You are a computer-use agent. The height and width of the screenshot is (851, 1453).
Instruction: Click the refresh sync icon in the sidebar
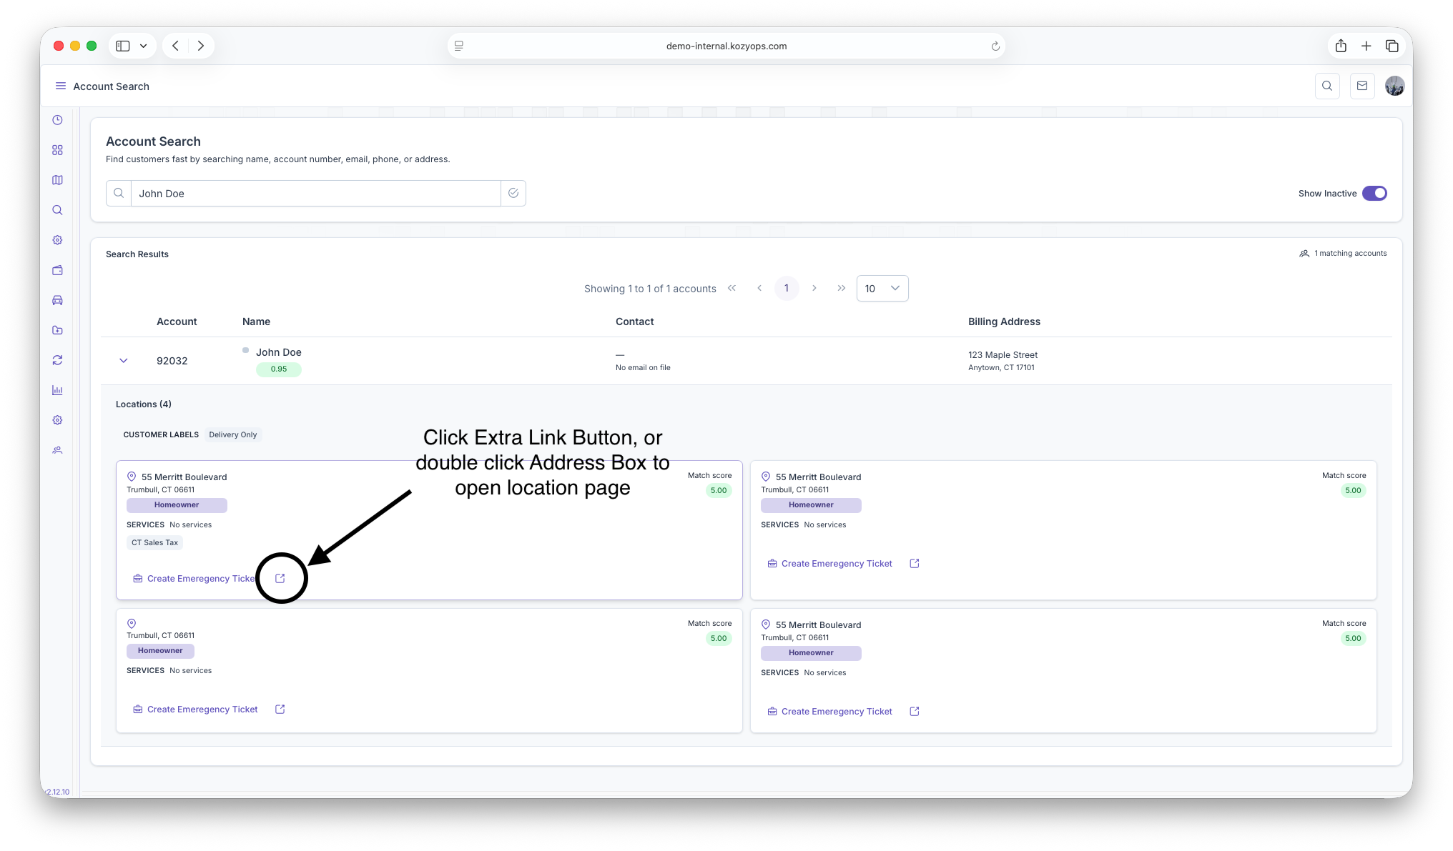coord(57,360)
